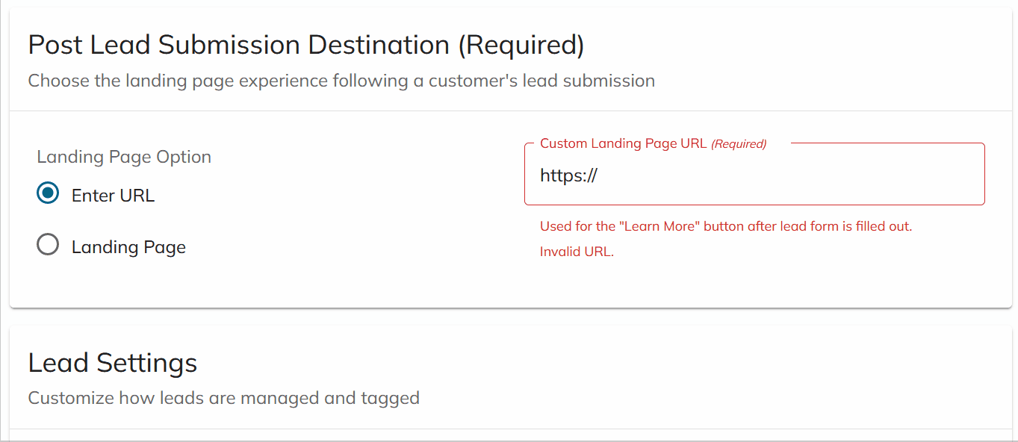Select the Landing Page radio button
This screenshot has height=442, width=1018.
click(47, 243)
